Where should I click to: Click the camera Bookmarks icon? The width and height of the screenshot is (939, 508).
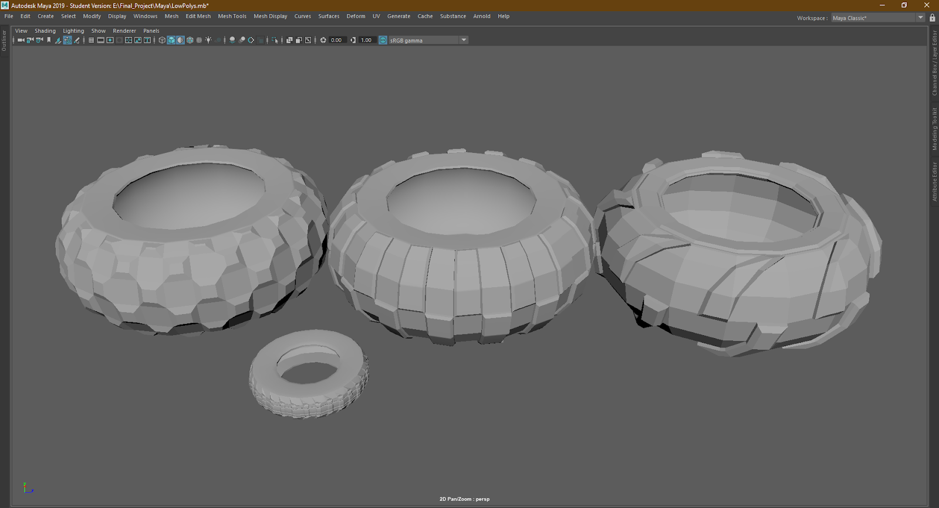[x=49, y=40]
